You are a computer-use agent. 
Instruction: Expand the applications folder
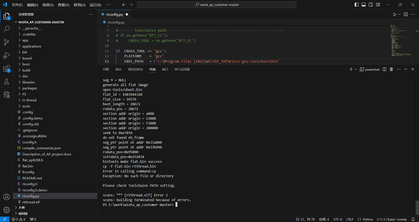click(32, 46)
